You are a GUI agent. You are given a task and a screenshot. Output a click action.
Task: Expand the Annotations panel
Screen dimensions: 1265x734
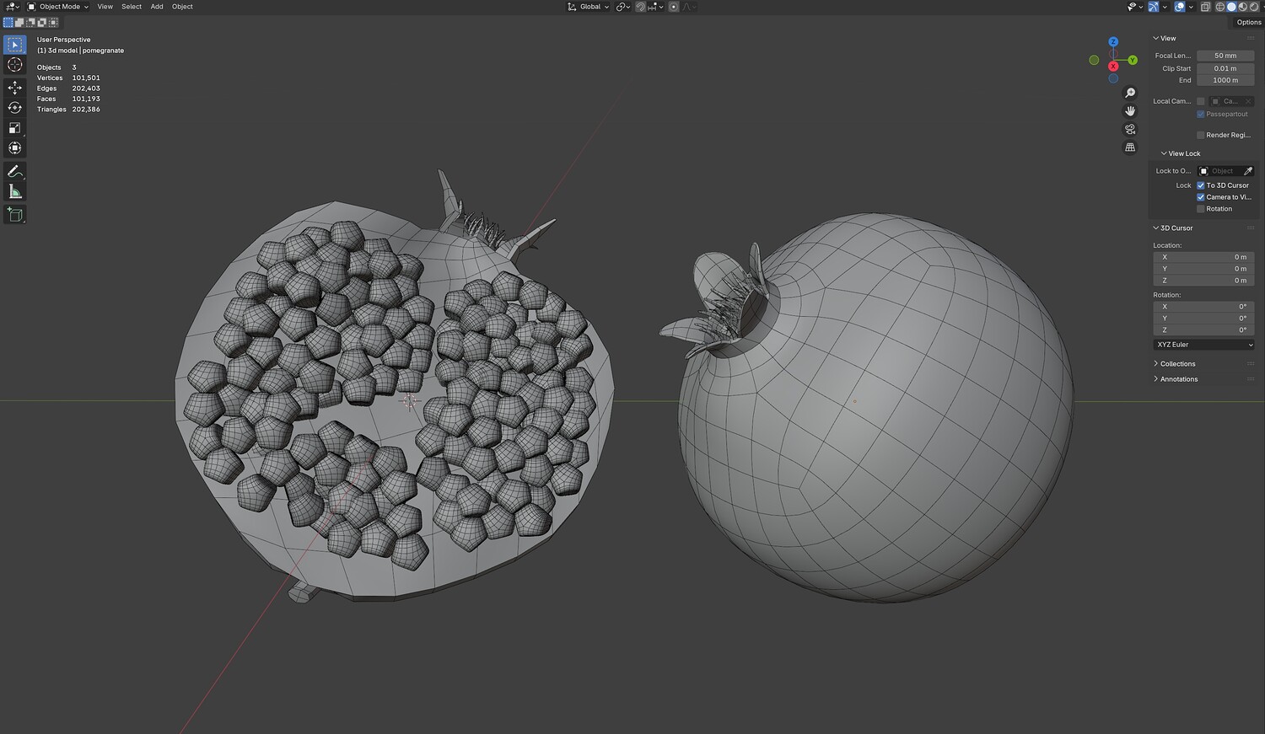coord(1175,379)
